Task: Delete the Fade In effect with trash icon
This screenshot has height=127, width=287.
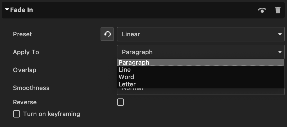Action: click(278, 10)
